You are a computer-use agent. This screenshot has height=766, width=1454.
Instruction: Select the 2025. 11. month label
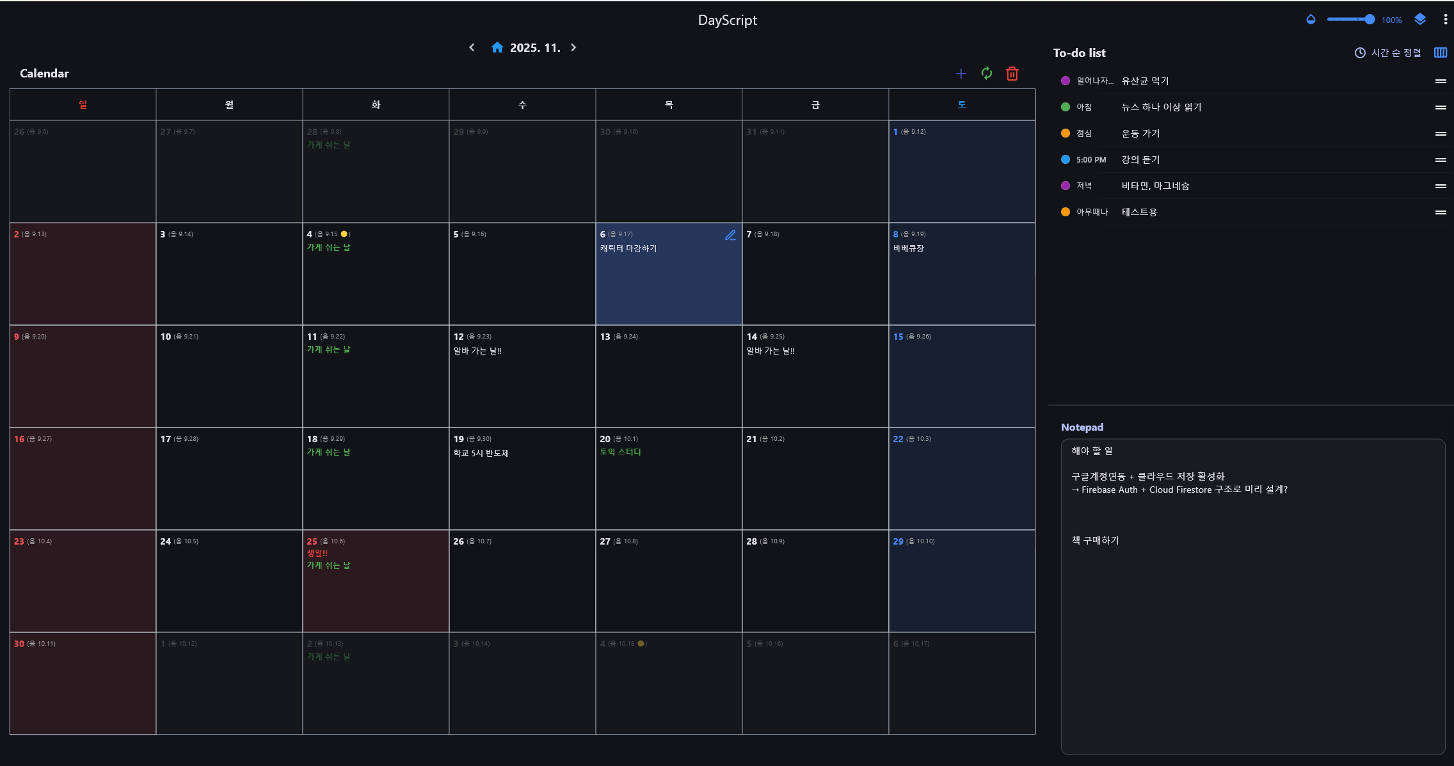coord(535,47)
